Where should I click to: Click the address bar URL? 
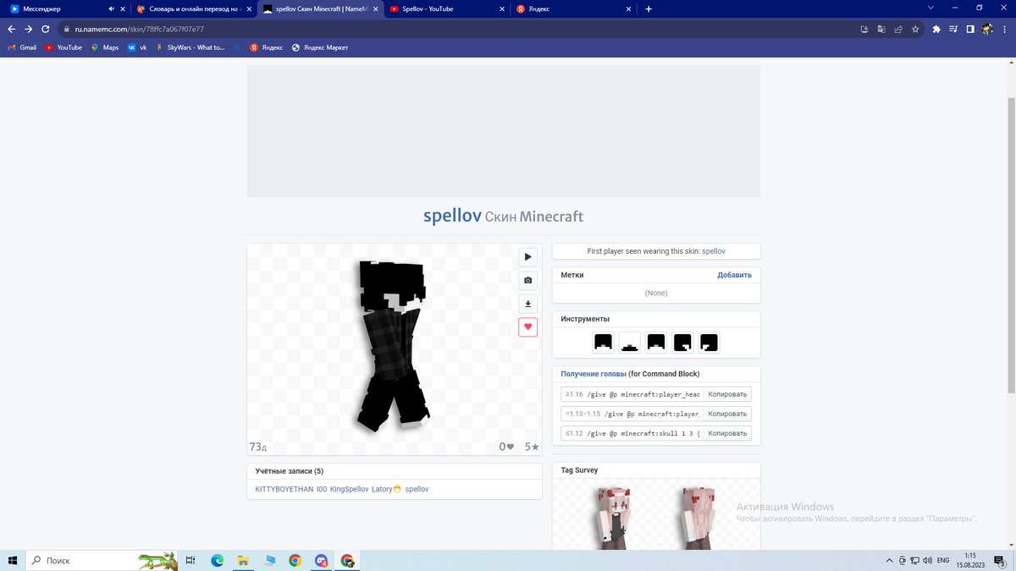pos(139,29)
